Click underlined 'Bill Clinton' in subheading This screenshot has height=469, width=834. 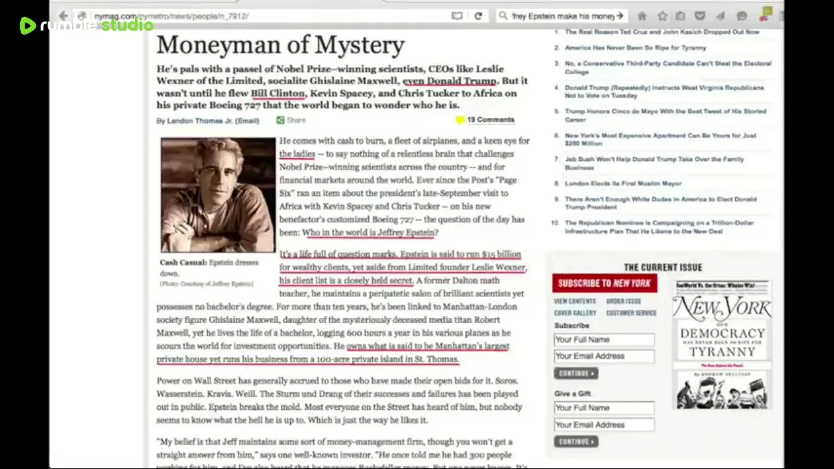coord(278,93)
